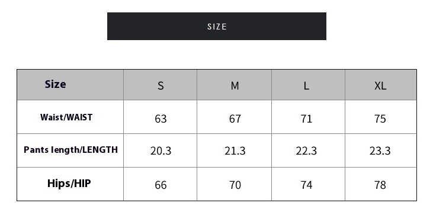Click pants length value 20.3
The width and height of the screenshot is (433, 213).
[x=161, y=151]
